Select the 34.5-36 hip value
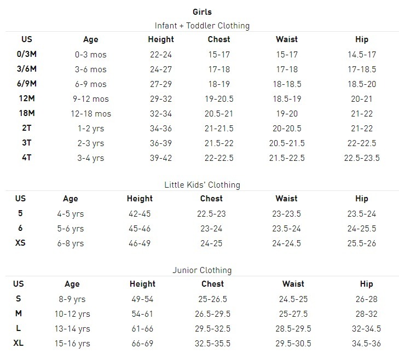Screen dimensions: 399x354 (366, 344)
